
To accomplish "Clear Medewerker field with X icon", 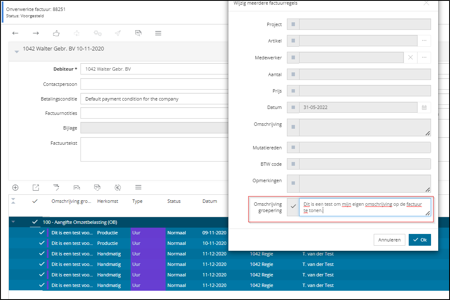I will [x=410, y=58].
